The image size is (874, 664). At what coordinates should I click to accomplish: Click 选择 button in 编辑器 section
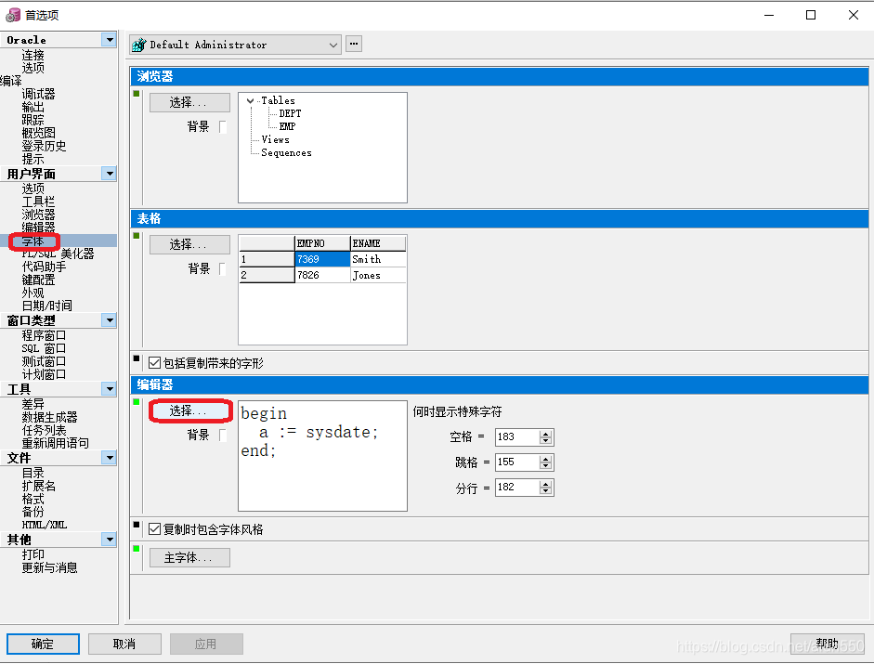point(189,410)
